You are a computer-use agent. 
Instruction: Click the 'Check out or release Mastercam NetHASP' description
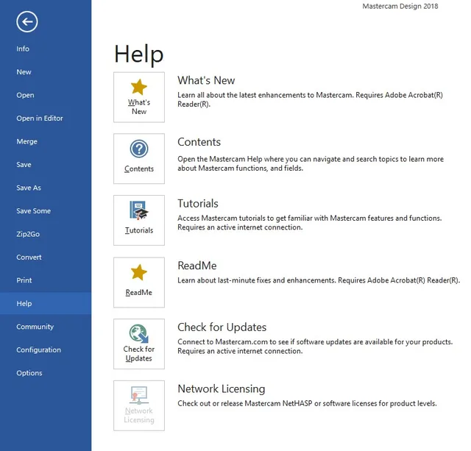pyautogui.click(x=307, y=404)
